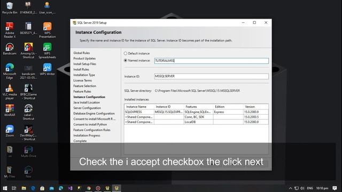Click Feature Rules in setup steps
Image resolution: width=342 pixels, height=192 pixels.
82,91
